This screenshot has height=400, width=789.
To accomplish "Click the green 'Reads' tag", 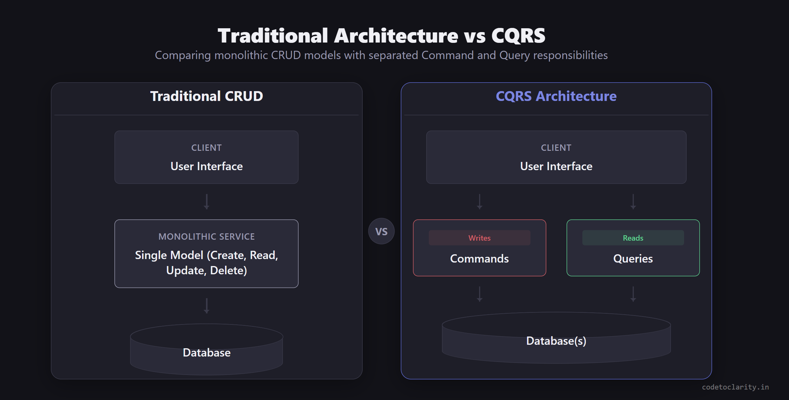I will 633,238.
